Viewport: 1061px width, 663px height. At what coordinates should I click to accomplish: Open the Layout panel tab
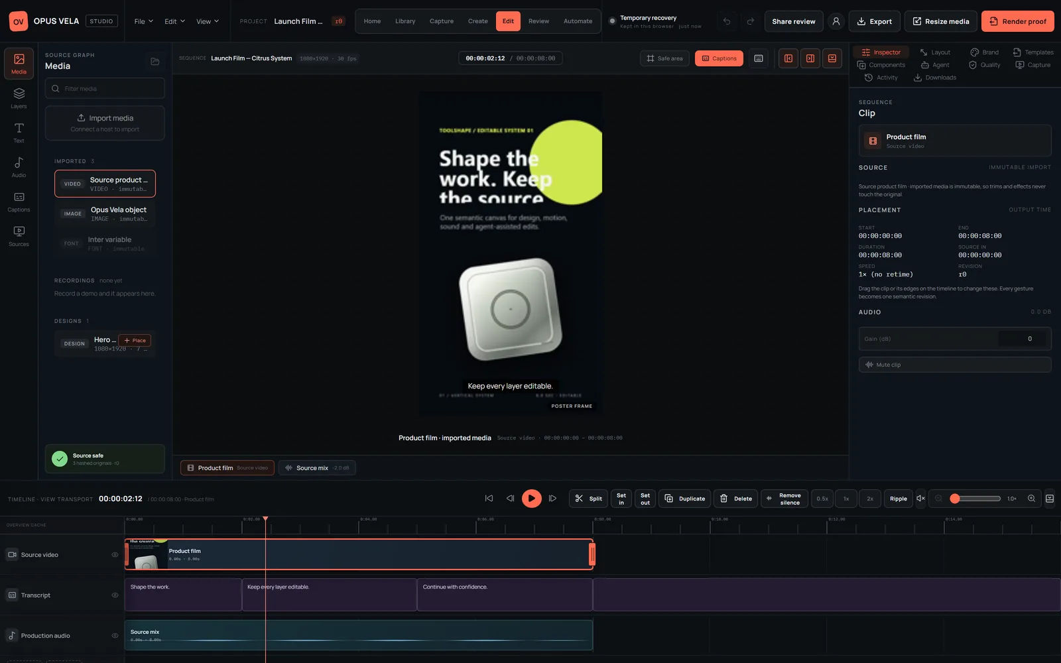[x=935, y=52]
